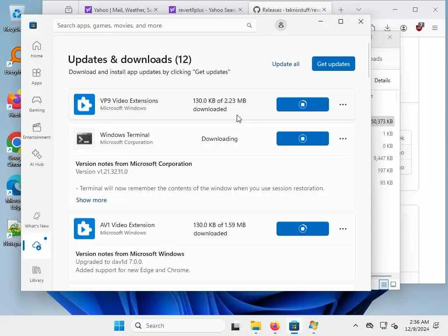
Task: Open Entertainment section in Store sidebar
Action: coord(37,131)
